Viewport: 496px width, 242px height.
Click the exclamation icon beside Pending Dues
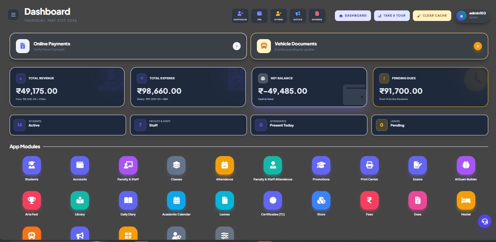pos(384,78)
